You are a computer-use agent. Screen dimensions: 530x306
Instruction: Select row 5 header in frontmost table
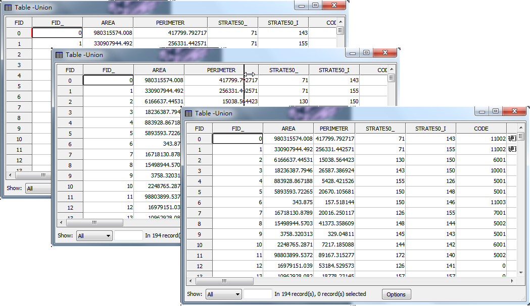tap(199, 192)
